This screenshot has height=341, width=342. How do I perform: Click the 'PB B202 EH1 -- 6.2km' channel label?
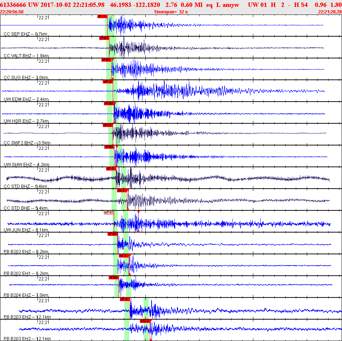pyautogui.click(x=26, y=274)
